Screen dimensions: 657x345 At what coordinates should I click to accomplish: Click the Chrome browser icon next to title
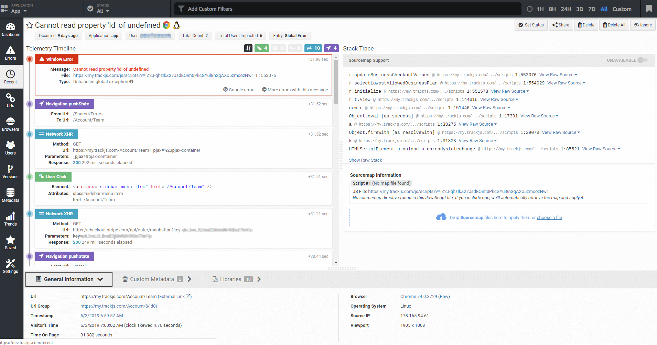tap(166, 25)
